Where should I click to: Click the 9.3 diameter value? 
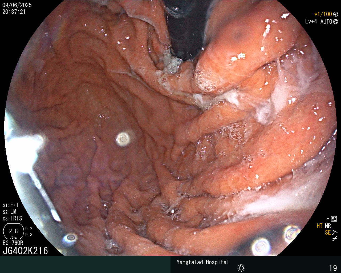[x=29, y=235]
